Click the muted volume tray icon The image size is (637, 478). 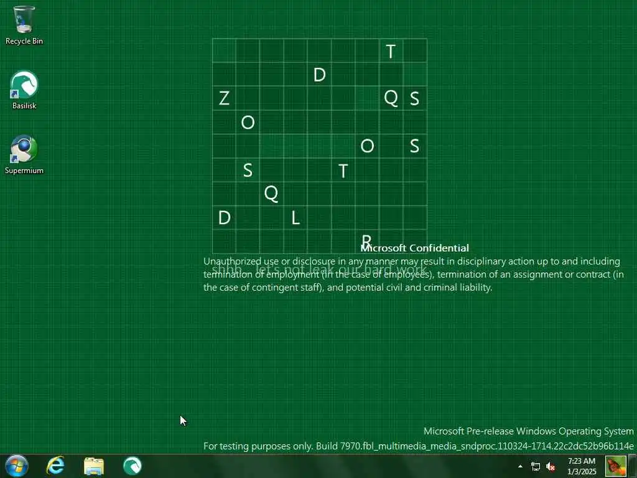tap(551, 466)
